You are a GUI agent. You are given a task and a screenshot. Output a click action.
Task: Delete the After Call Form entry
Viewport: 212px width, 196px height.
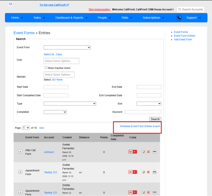[x=148, y=152]
